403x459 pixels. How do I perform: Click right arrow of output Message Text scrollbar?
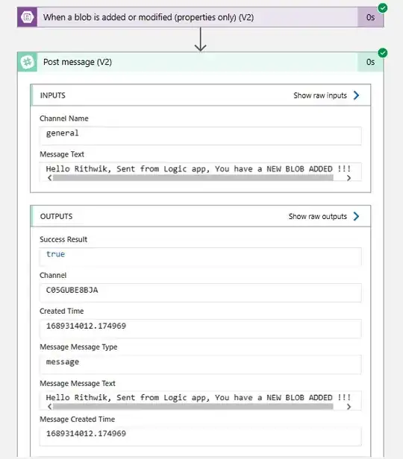click(x=349, y=406)
